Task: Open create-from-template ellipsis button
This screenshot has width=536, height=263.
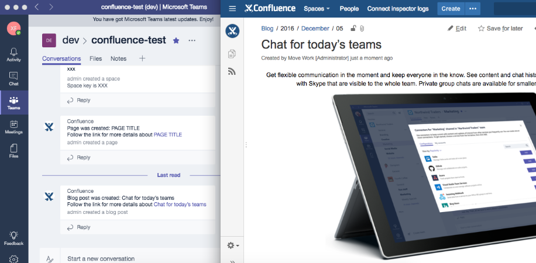Action: tap(473, 9)
